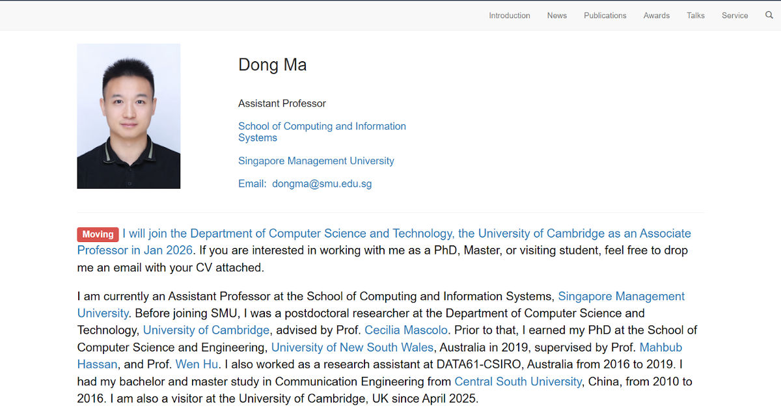Click the Dong Ma name heading

pyautogui.click(x=272, y=65)
